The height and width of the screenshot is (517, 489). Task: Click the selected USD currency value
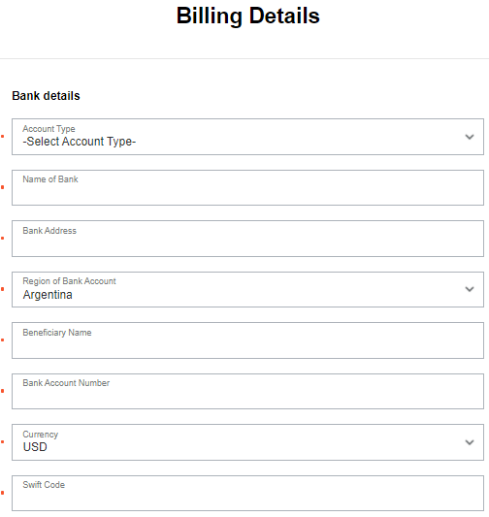click(35, 447)
